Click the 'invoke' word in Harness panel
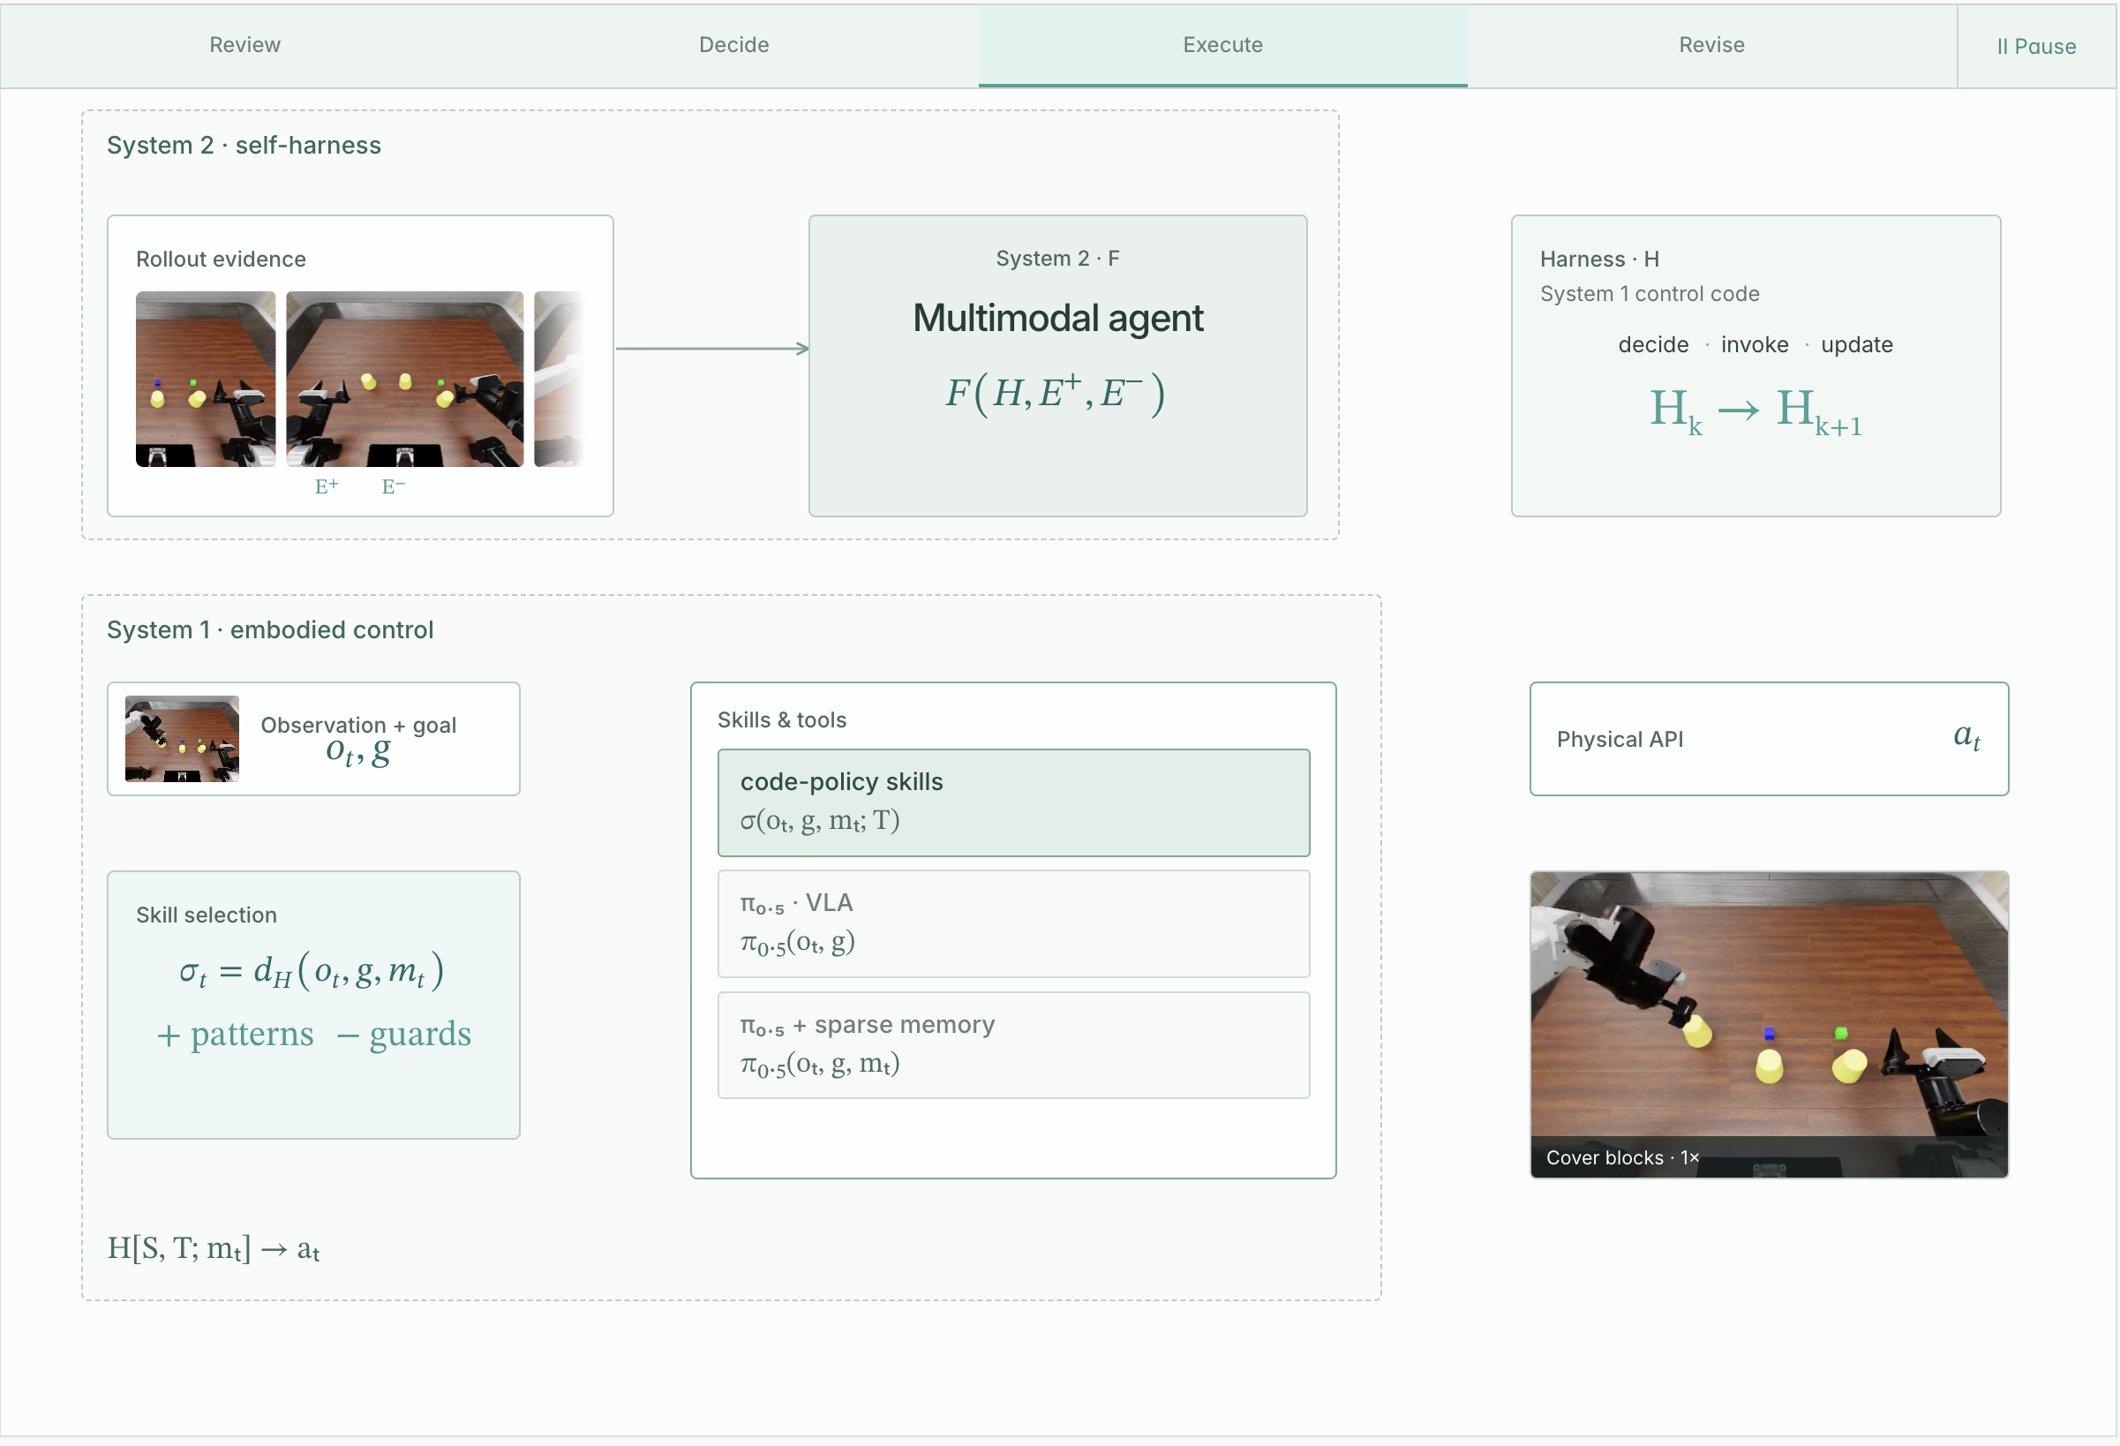Viewport: 2120px width, 1446px height. point(1755,345)
